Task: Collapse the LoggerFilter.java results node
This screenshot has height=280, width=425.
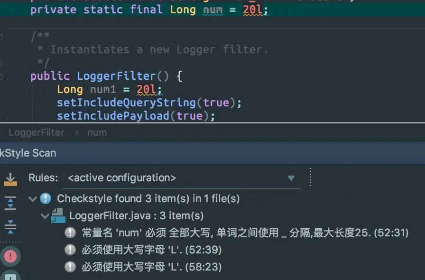Action: (x=45, y=216)
